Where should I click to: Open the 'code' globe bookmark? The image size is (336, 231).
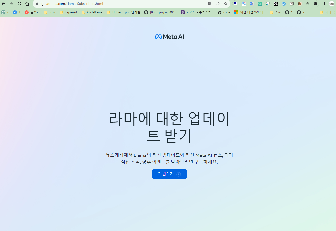tap(224, 12)
